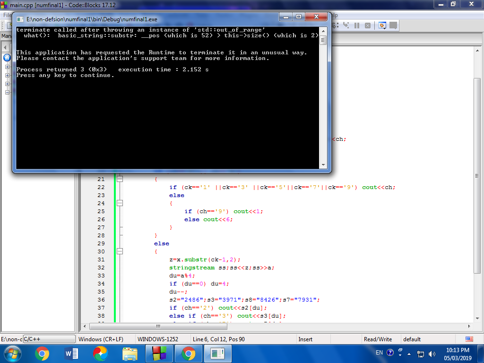Expand the first project tree node
The width and height of the screenshot is (484, 363).
(7, 67)
